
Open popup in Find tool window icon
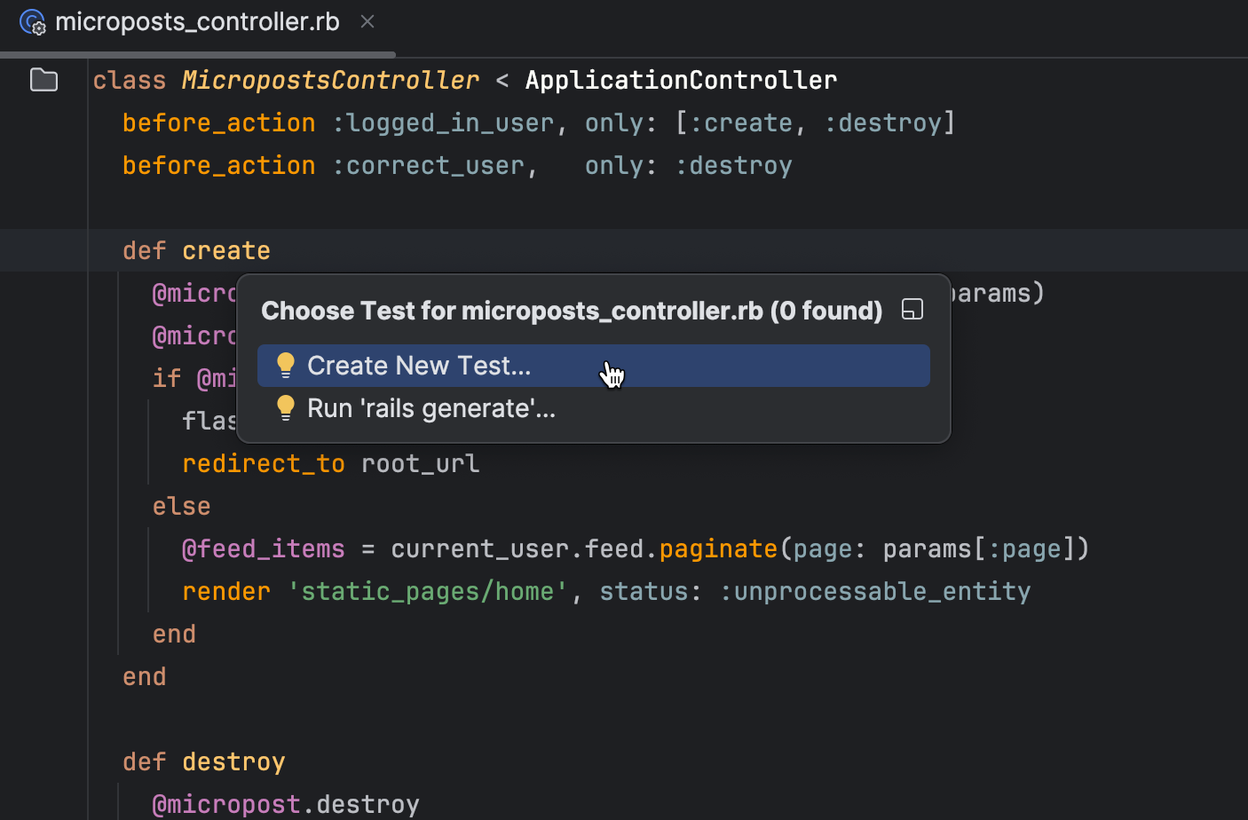[x=912, y=309]
